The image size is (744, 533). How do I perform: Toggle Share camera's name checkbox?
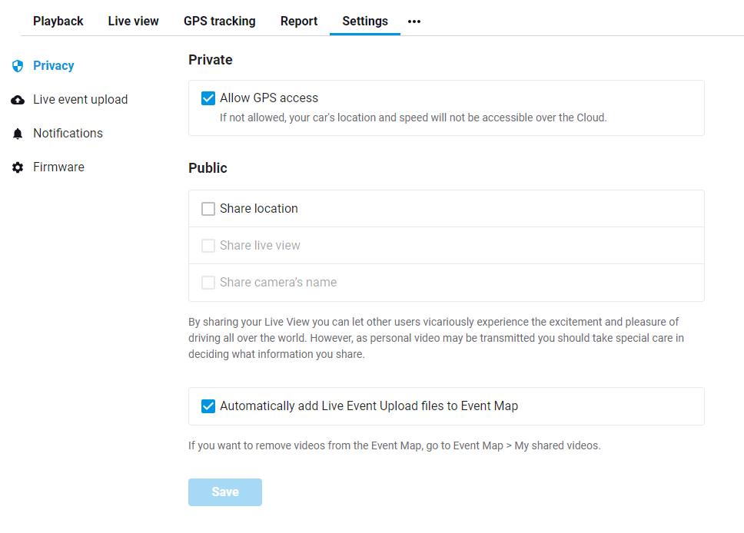(208, 283)
